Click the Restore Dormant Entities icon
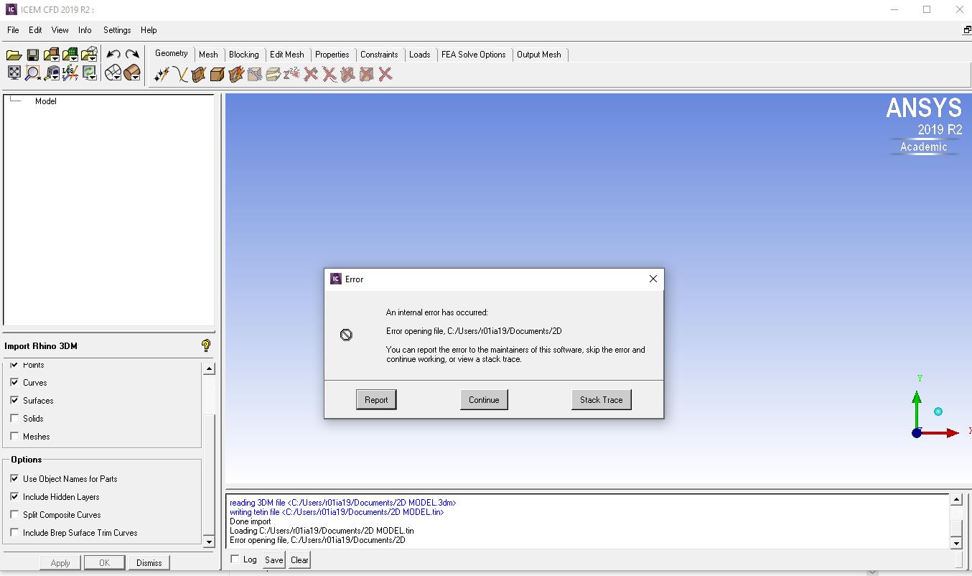 click(292, 74)
